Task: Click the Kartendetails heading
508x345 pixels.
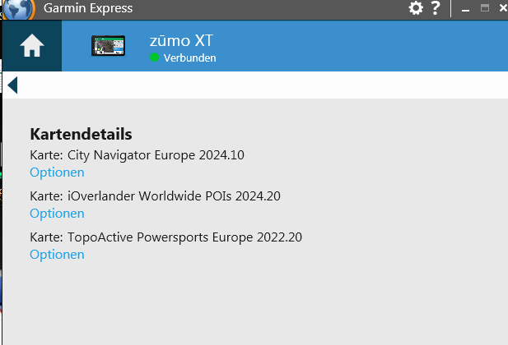Action: [x=81, y=135]
